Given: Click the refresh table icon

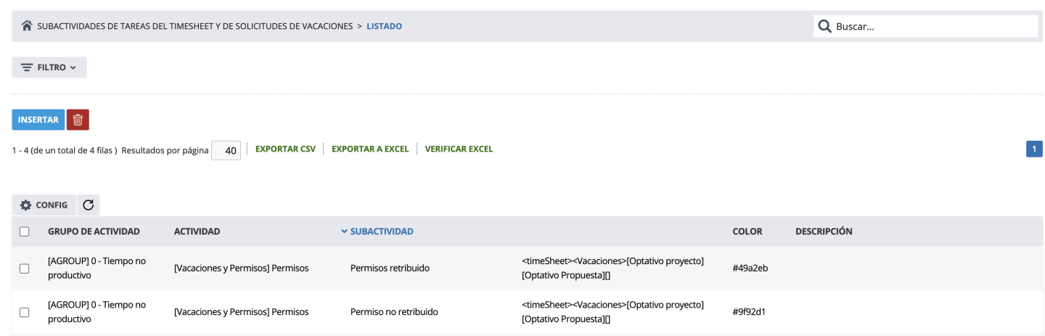Looking at the screenshot, I should [89, 205].
